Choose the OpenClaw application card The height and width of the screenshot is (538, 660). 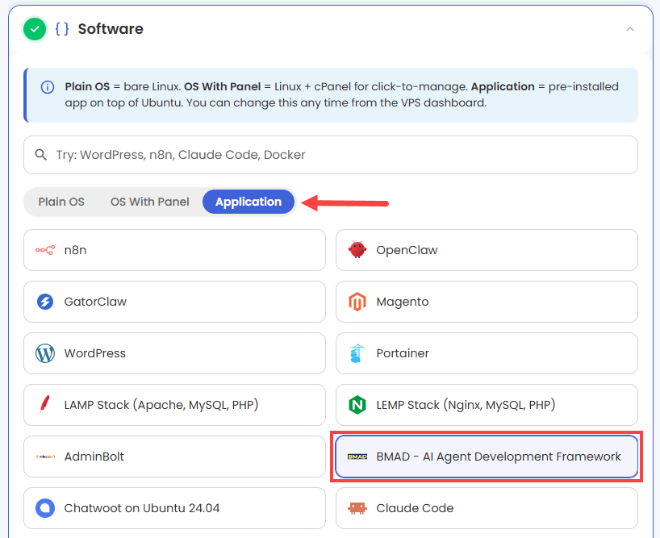click(x=487, y=250)
